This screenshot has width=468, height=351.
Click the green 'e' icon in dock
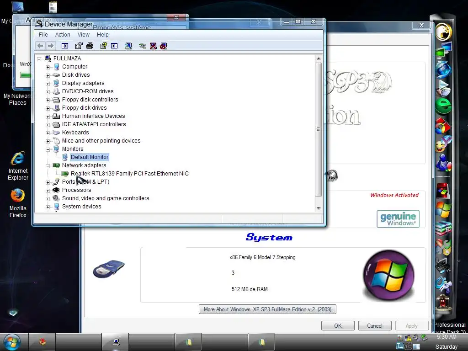point(443,106)
